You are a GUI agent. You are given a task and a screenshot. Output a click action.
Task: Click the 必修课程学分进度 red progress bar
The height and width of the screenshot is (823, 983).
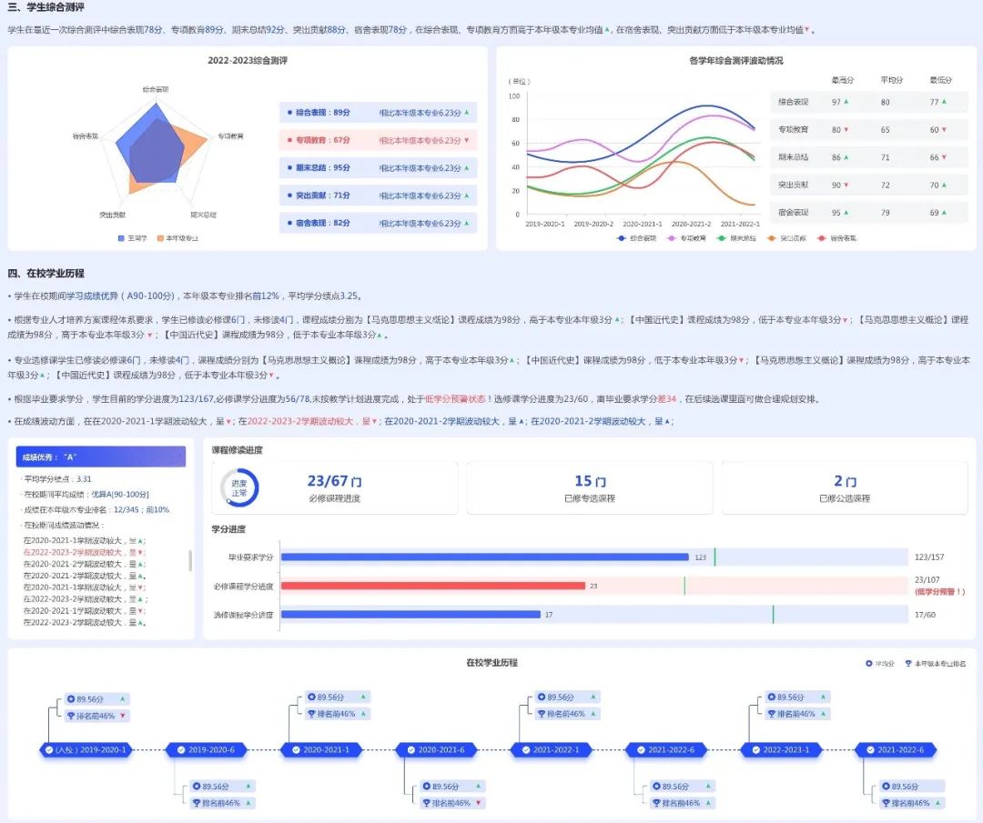click(432, 586)
